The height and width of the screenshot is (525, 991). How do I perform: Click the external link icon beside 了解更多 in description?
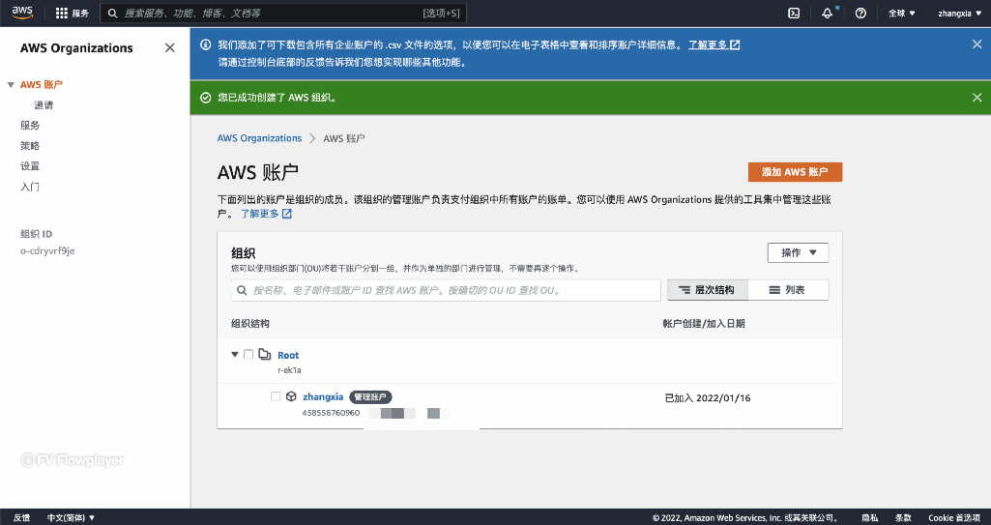286,214
